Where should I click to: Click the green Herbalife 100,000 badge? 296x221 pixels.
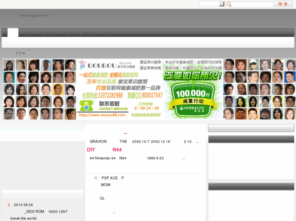pos(193,99)
